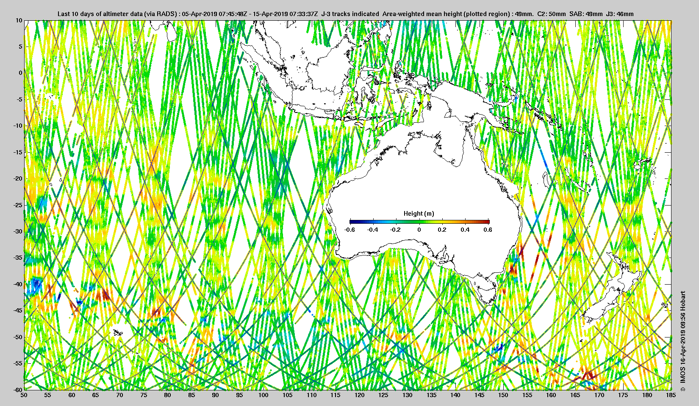Click the Sri Lanka island outline
This screenshot has width=699, height=406.
[x=172, y=32]
